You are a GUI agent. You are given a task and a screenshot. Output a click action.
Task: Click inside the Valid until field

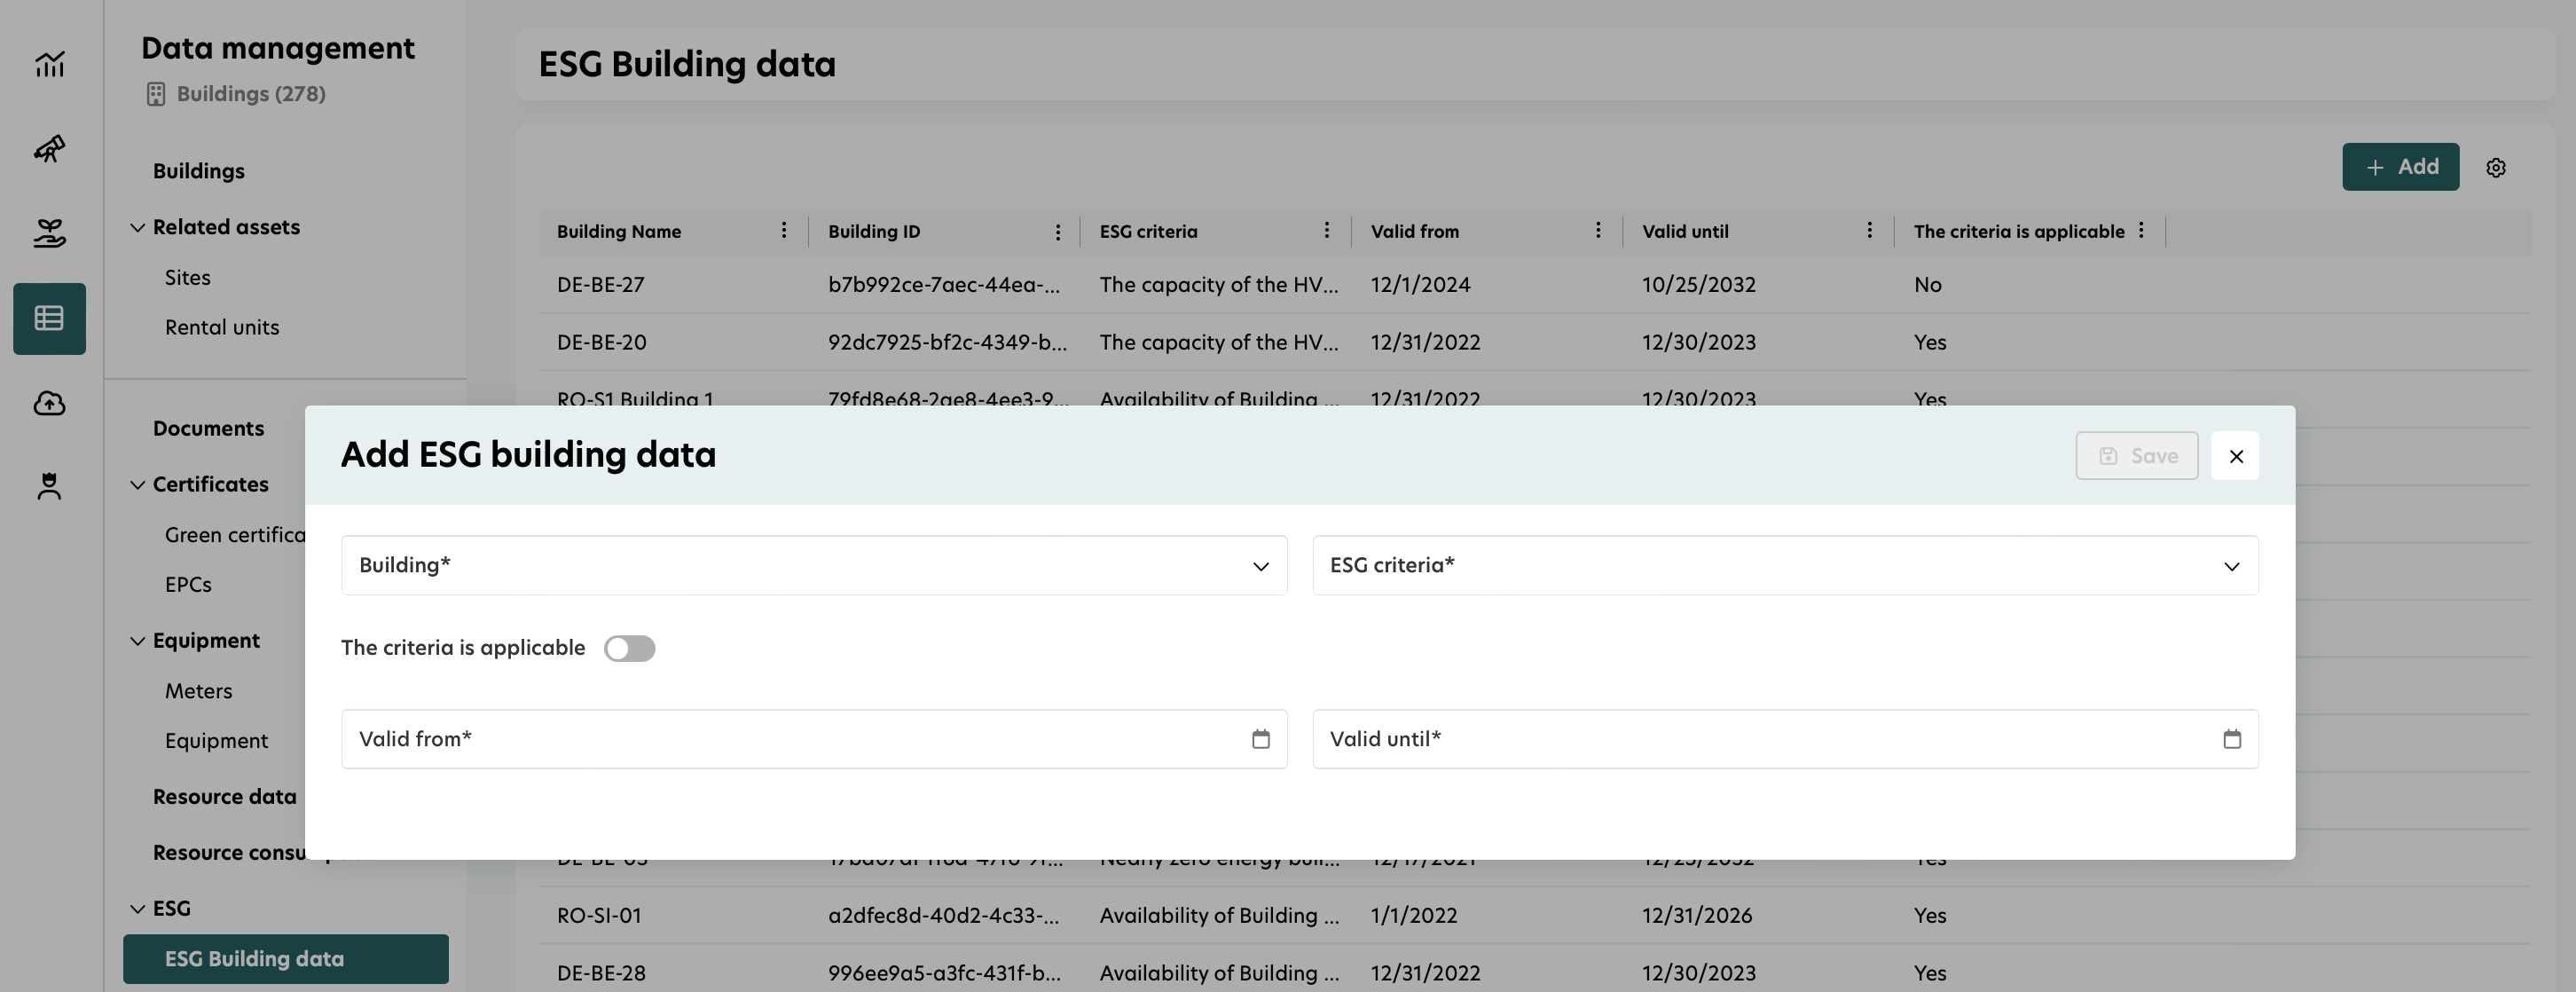point(1700,739)
